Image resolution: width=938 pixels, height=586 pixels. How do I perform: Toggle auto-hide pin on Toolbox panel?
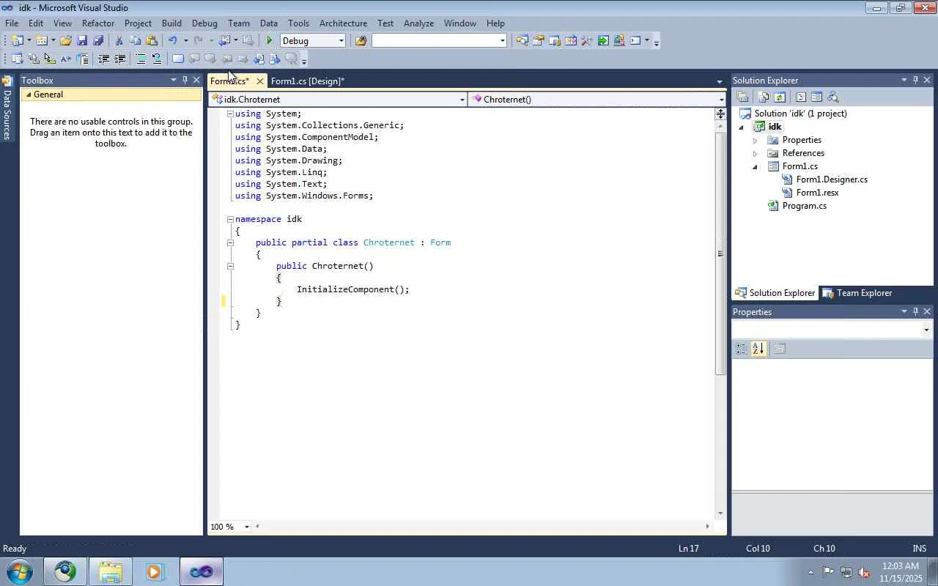click(x=185, y=80)
